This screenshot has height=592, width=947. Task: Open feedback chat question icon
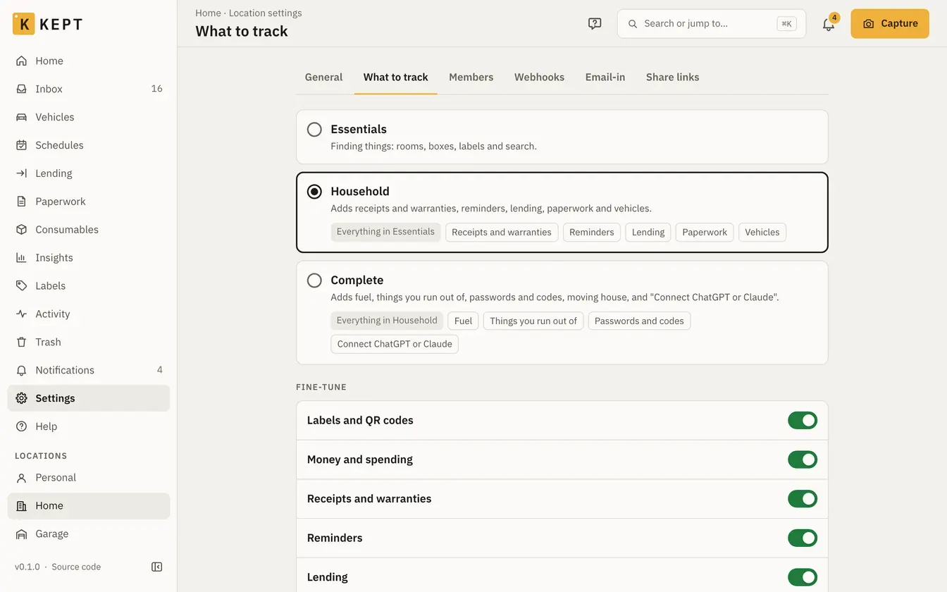[595, 24]
